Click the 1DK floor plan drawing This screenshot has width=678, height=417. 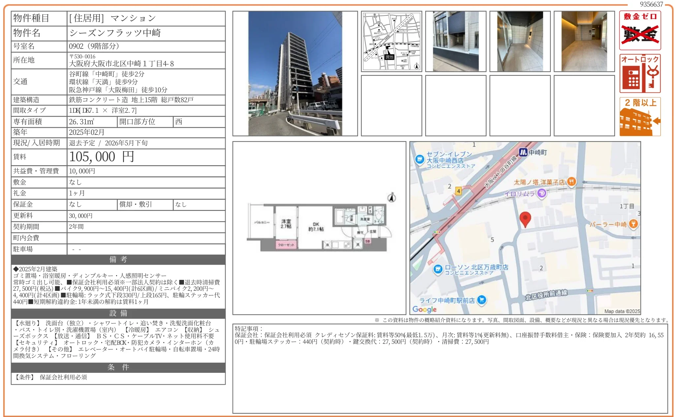coord(318,227)
